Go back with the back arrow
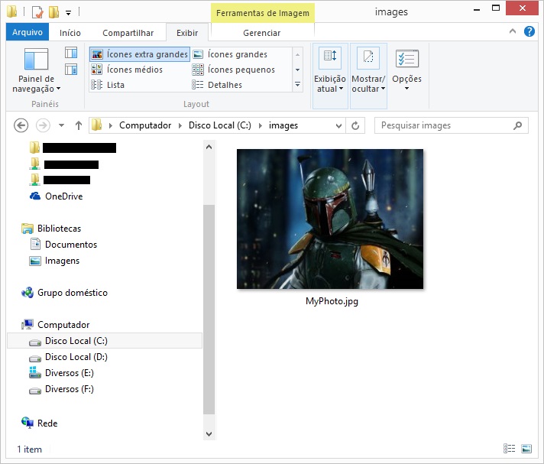 pyautogui.click(x=21, y=125)
